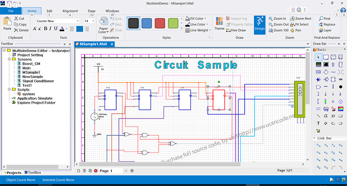Image resolution: width=347 pixels, height=186 pixels.
Task: Open the Find tool
Action: (324, 19)
